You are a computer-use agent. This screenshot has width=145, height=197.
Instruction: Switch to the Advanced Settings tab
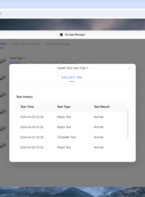57,44
